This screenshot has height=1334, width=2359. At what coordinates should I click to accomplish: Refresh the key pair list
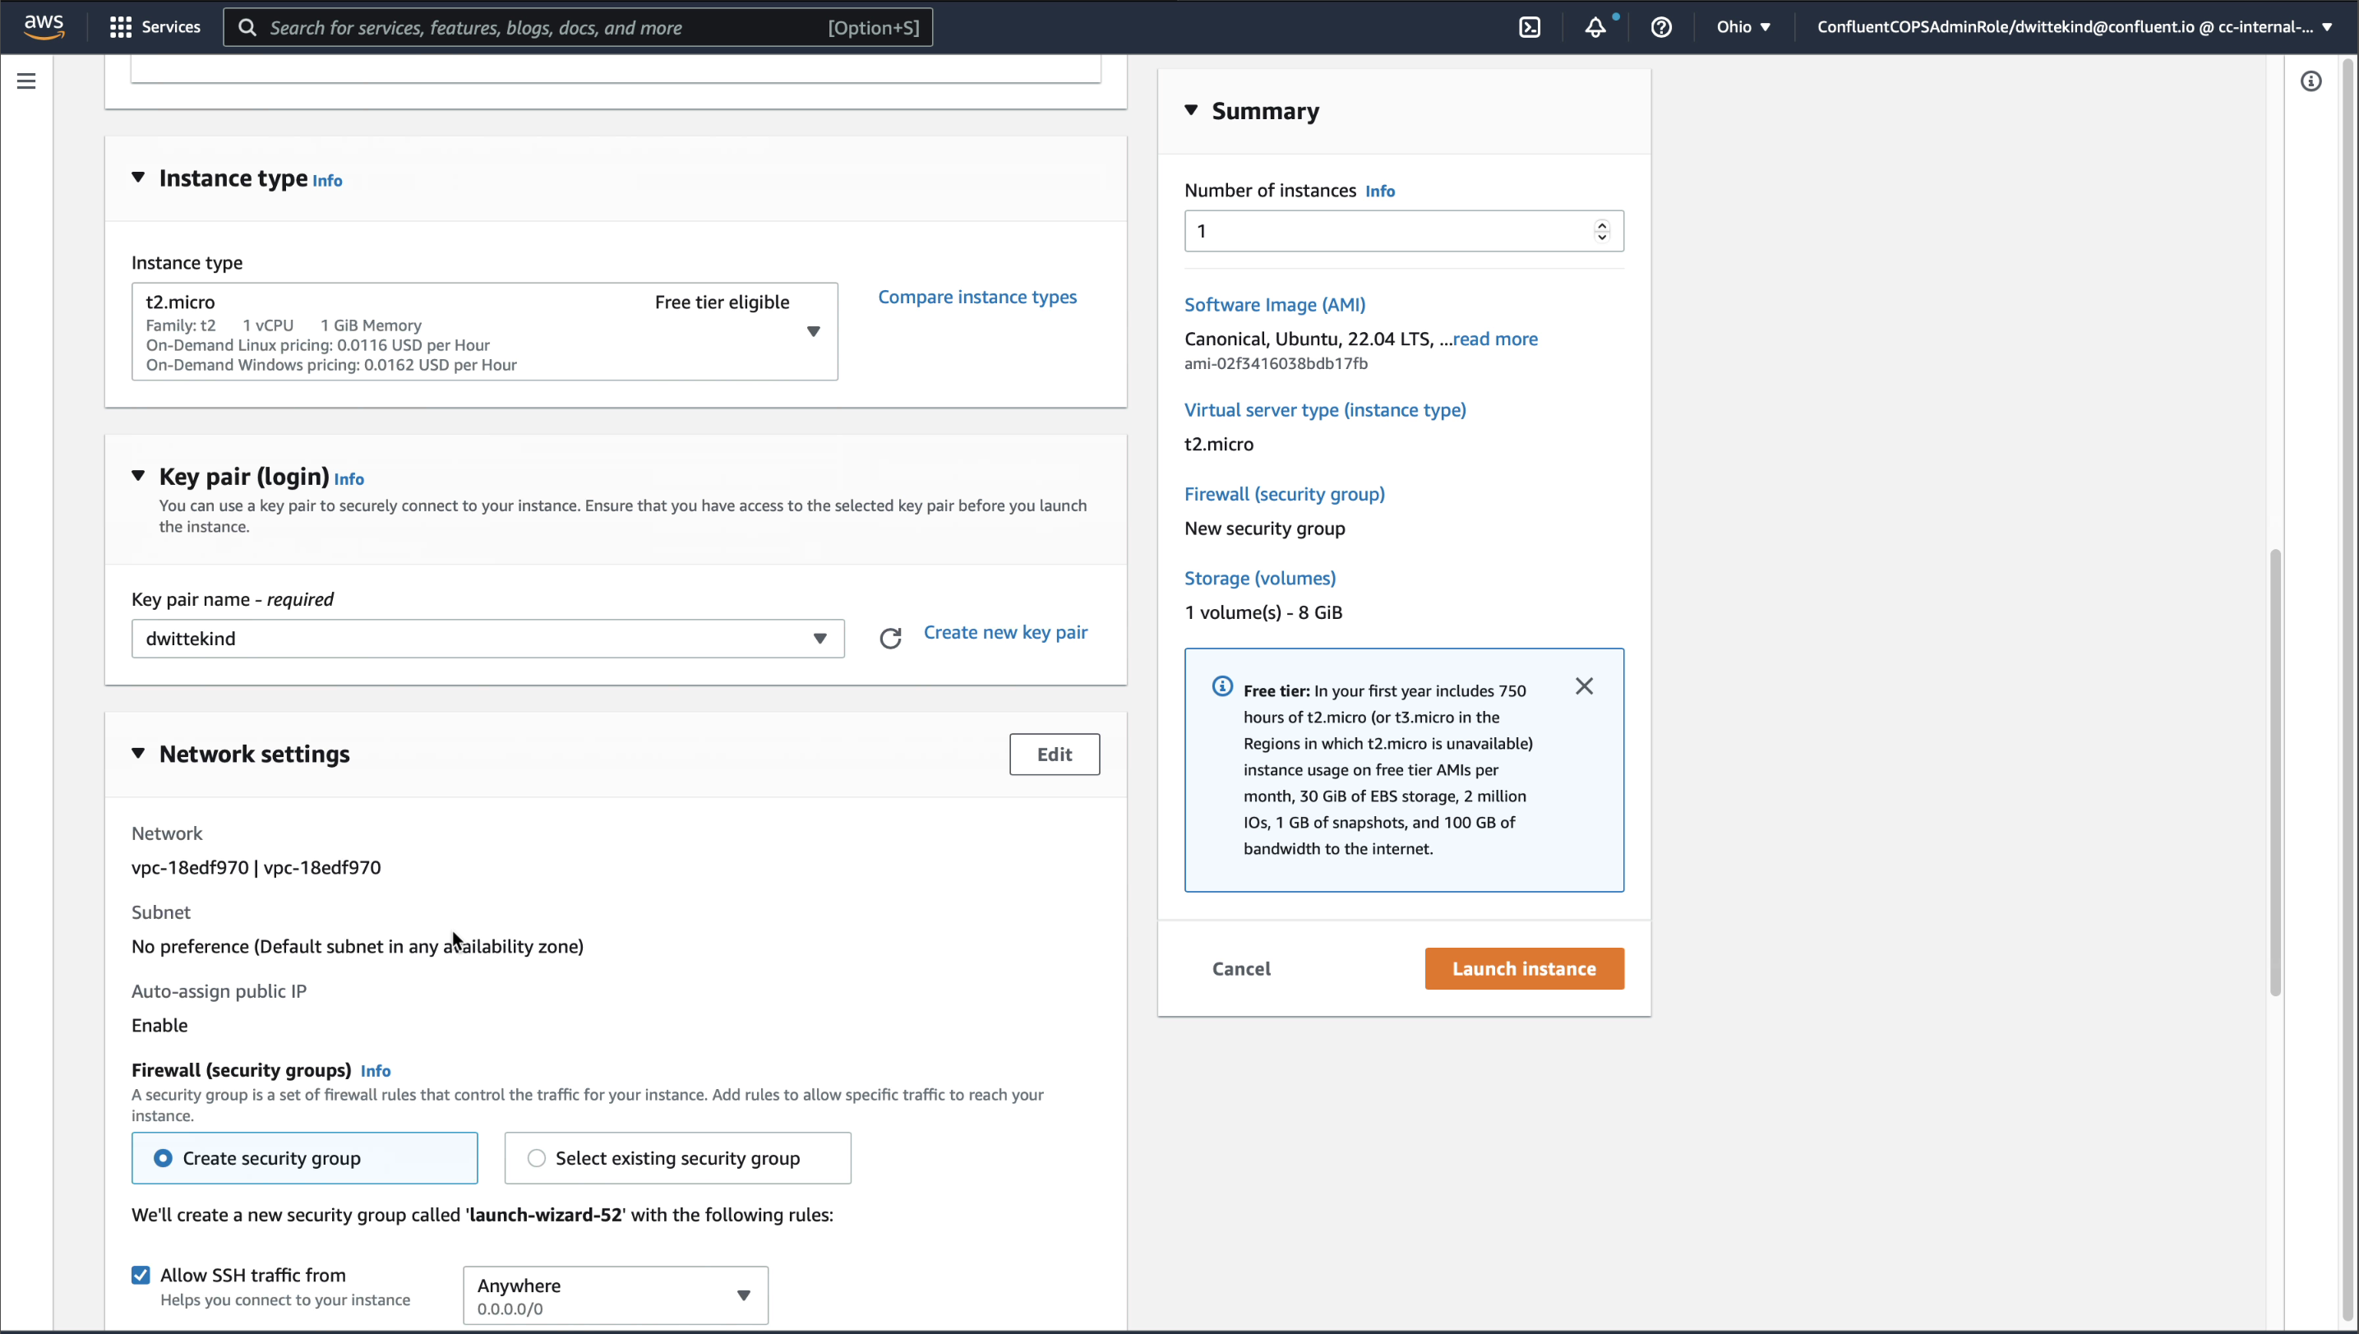click(889, 639)
